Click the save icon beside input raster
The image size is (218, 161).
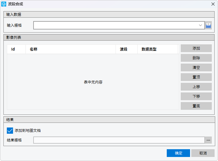point(208,25)
